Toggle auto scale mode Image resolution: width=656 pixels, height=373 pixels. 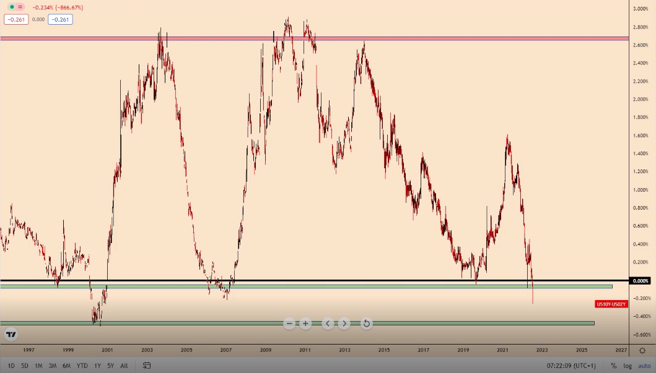(644, 366)
